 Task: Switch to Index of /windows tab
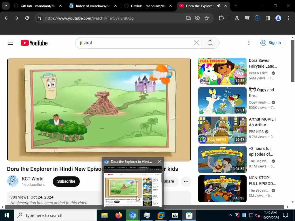[93, 6]
